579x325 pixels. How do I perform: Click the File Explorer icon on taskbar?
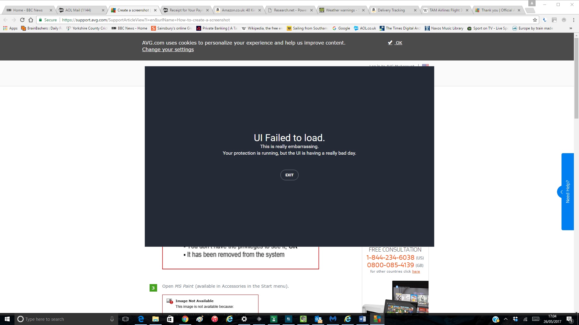[x=156, y=319]
